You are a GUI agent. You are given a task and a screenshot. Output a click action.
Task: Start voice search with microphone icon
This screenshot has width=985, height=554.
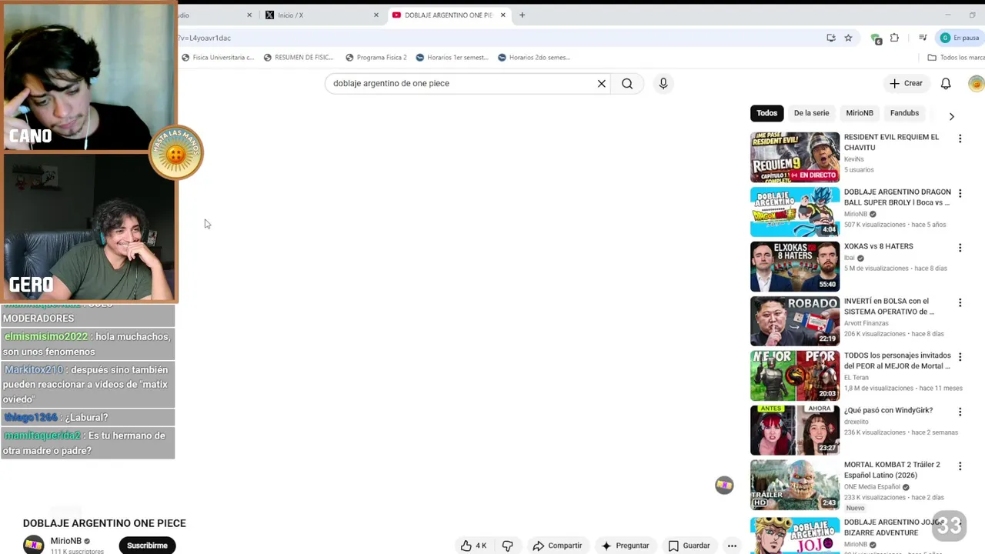point(663,83)
